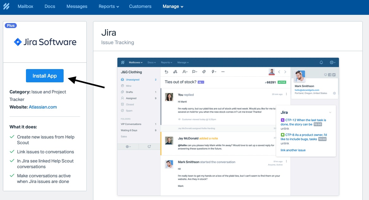Expand the Manage dropdown in the main navigation
369x200 pixels.
coord(173,6)
